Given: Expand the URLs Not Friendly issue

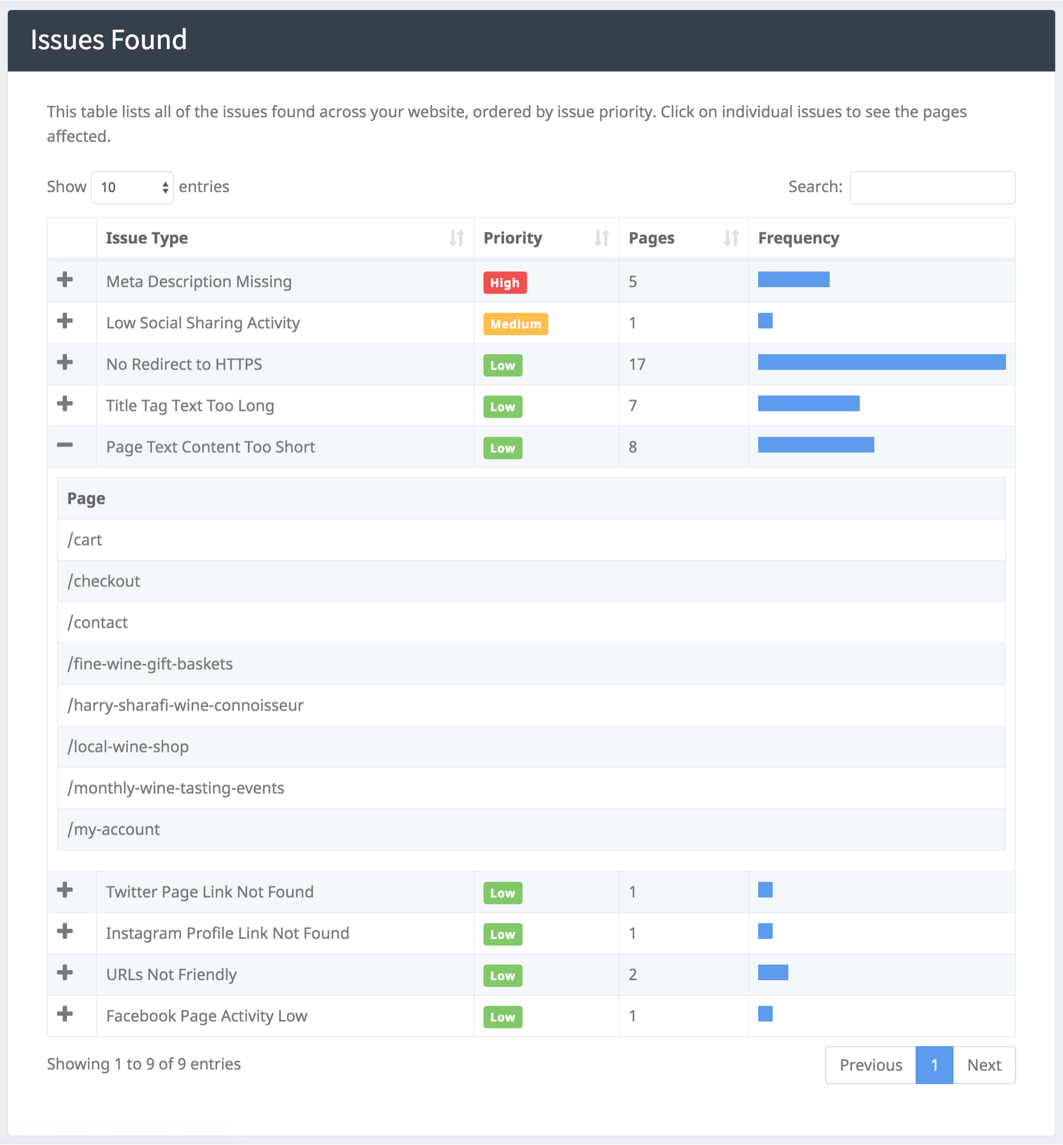Looking at the screenshot, I should pyautogui.click(x=65, y=974).
